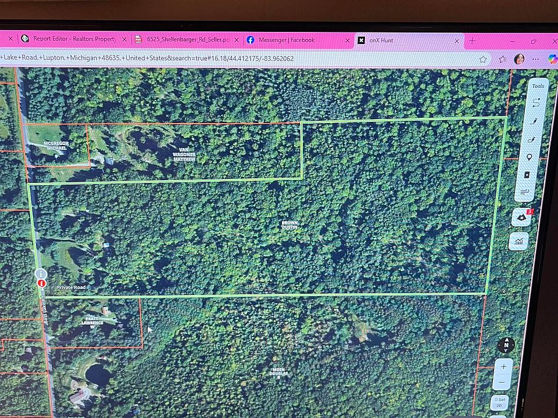Open a new browser tab
The height and width of the screenshot is (418, 558).
[472, 41]
